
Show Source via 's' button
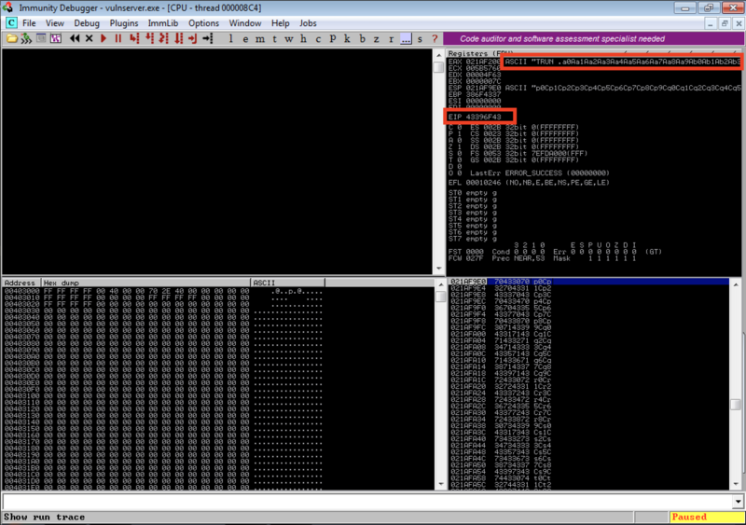click(420, 39)
